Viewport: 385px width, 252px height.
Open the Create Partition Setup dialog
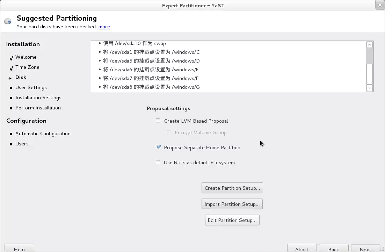click(232, 188)
